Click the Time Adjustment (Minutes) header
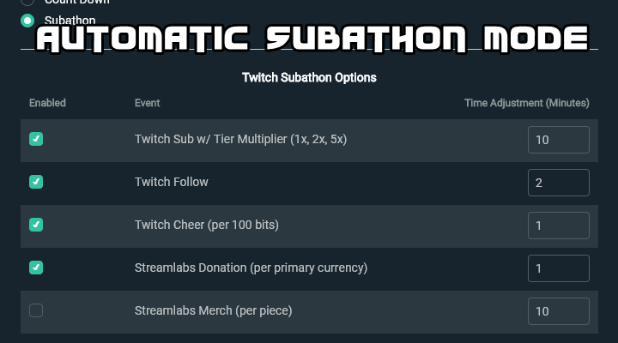The width and height of the screenshot is (618, 343). tap(526, 103)
